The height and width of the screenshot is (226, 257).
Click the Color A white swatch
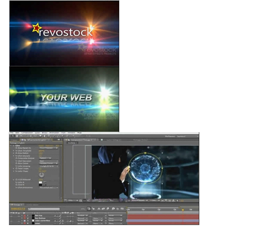pyautogui.click(x=41, y=182)
